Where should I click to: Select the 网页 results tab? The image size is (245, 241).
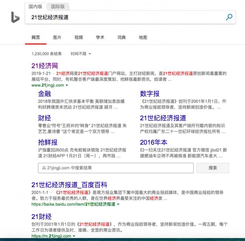(36, 37)
